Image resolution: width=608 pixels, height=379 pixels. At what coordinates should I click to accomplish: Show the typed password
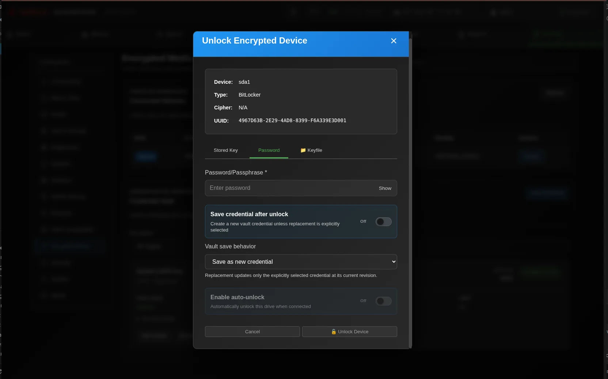pyautogui.click(x=385, y=188)
